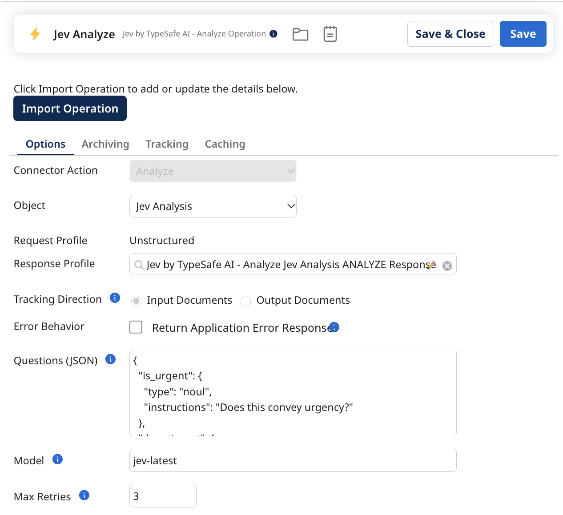The height and width of the screenshot is (515, 563).
Task: Open the Object dropdown Jev Analysis
Action: [213, 206]
